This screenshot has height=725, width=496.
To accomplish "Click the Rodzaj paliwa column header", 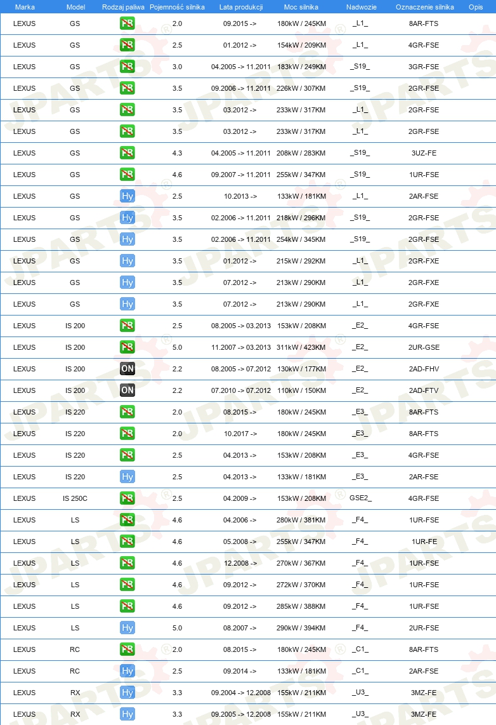I will click(x=123, y=7).
